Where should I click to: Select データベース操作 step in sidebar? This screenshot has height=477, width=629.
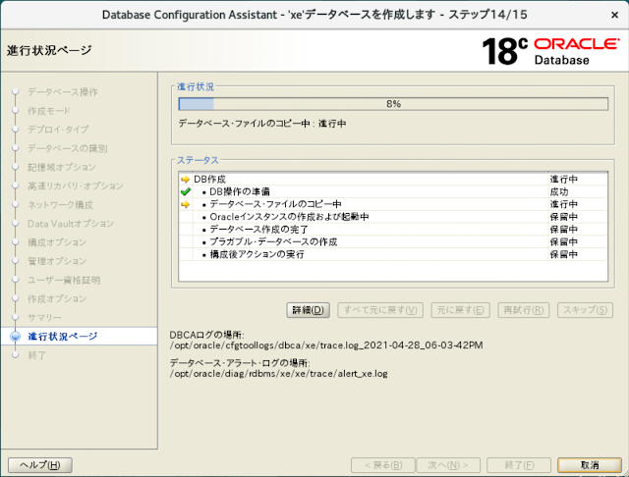coord(63,92)
